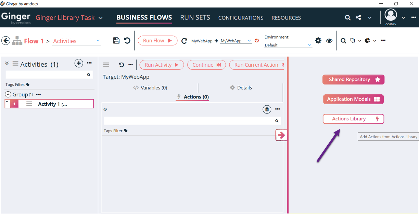Open the Resources tab
419x214 pixels.
[286, 18]
